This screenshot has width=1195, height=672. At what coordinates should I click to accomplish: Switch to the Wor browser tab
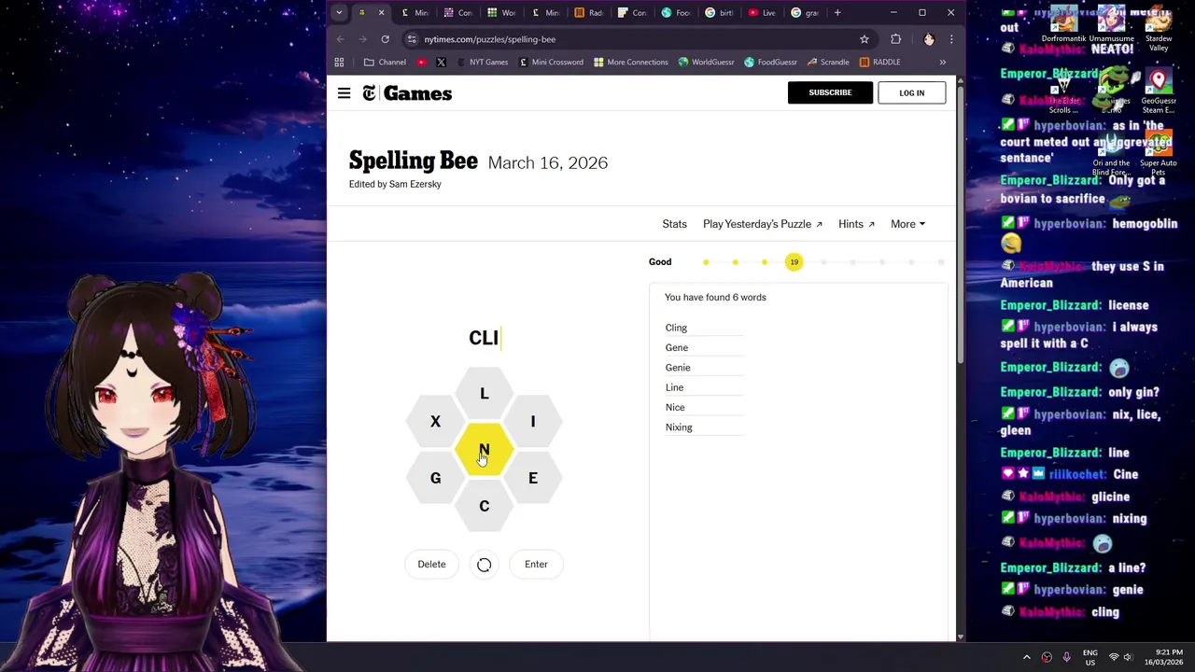pos(502,13)
